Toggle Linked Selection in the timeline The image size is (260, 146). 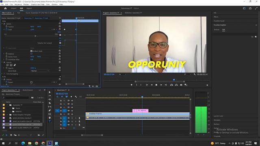coord(67,97)
